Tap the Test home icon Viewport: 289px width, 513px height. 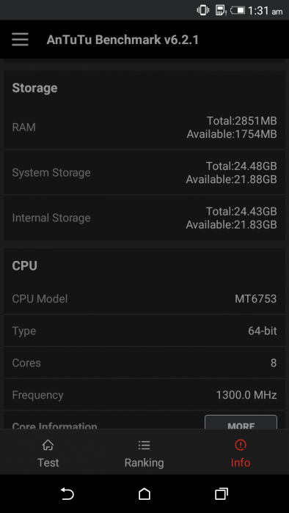[48, 445]
